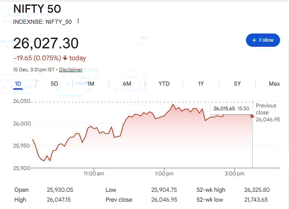289x209 pixels.
Task: Switch to the 5Y chart tab
Action: pyautogui.click(x=237, y=84)
